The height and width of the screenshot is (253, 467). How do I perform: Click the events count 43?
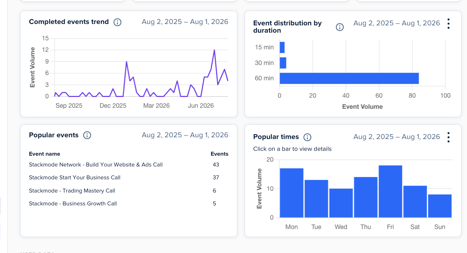tap(216, 165)
